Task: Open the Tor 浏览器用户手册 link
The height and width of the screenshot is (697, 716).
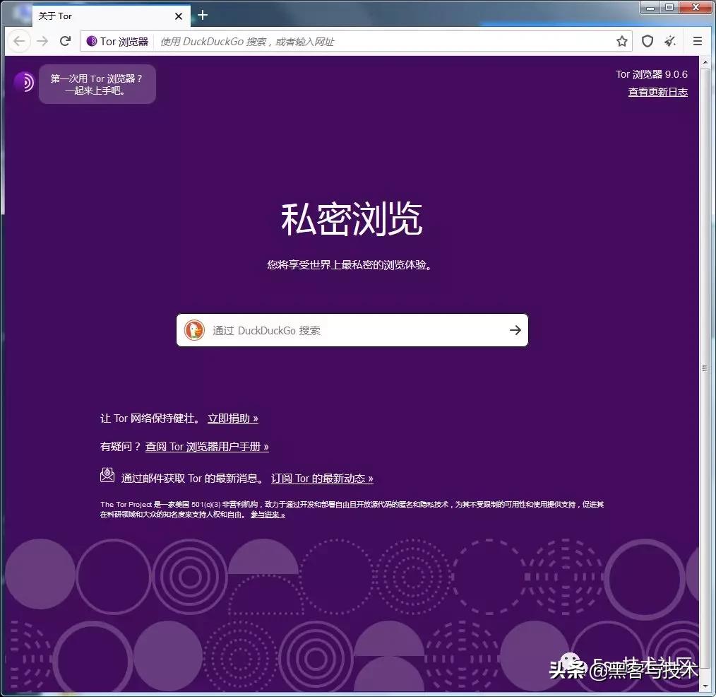Action: coord(207,446)
